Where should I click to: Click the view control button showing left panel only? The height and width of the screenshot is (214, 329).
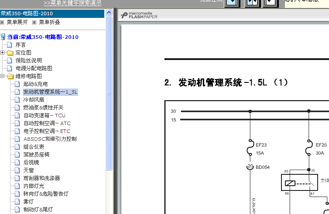pos(232,3)
